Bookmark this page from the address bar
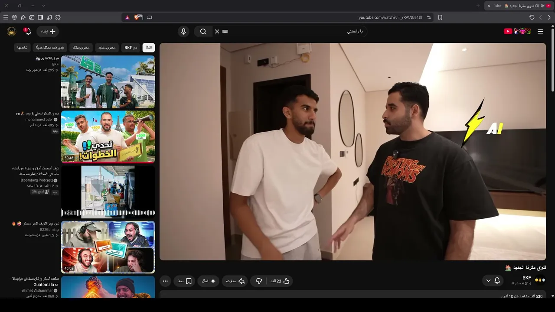Screen dimensions: 555x312 [x=440, y=17]
